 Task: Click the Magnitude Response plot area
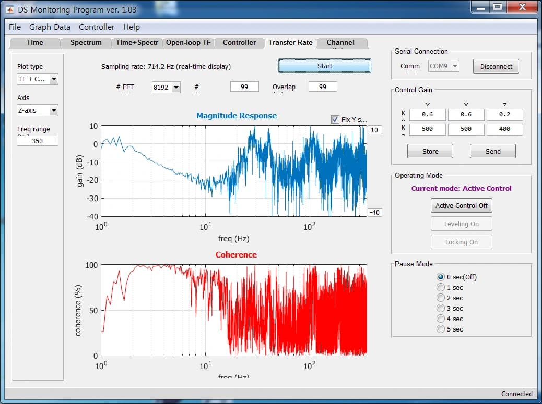click(234, 171)
